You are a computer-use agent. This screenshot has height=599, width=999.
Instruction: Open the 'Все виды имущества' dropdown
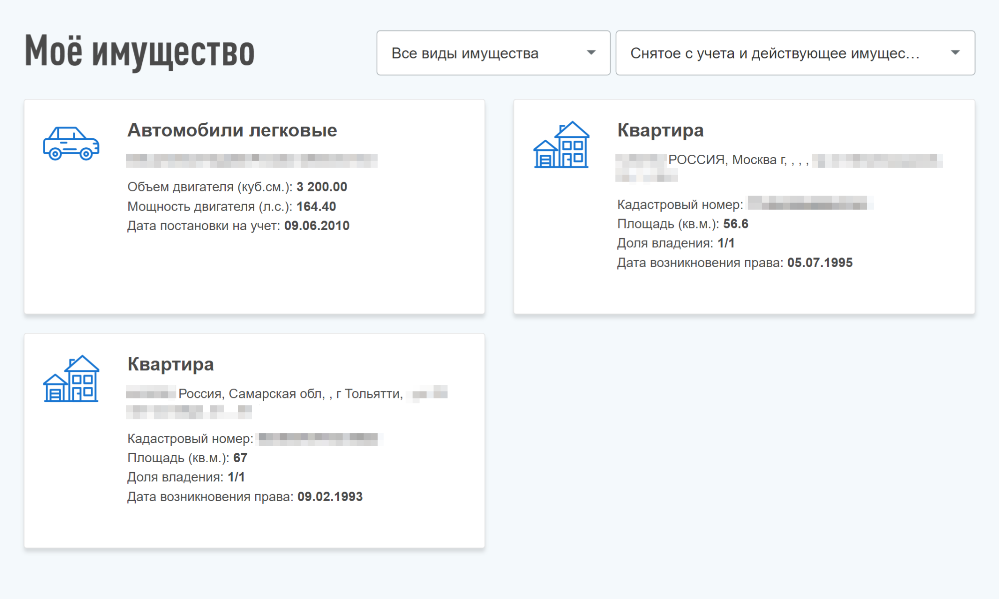tap(493, 53)
